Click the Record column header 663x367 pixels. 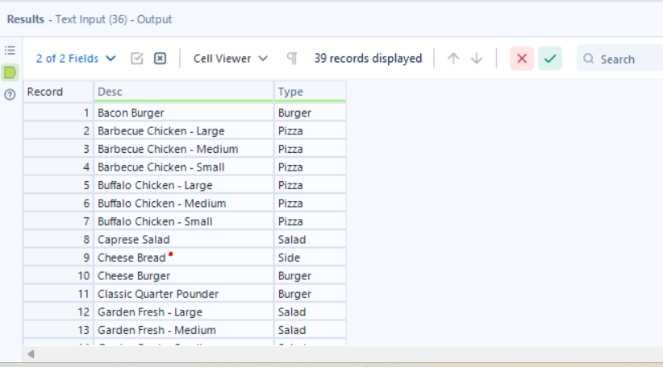[x=58, y=92]
